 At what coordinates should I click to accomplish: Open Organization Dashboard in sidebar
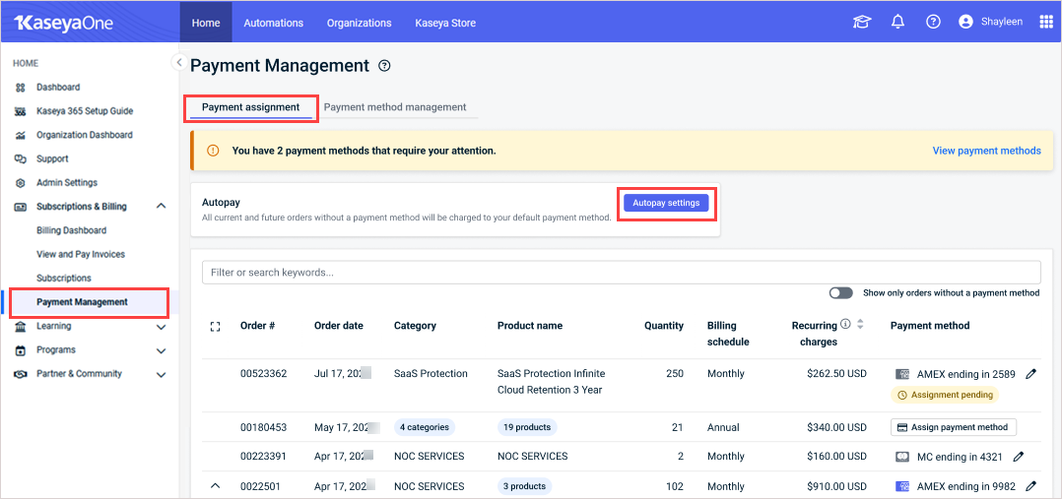point(85,135)
